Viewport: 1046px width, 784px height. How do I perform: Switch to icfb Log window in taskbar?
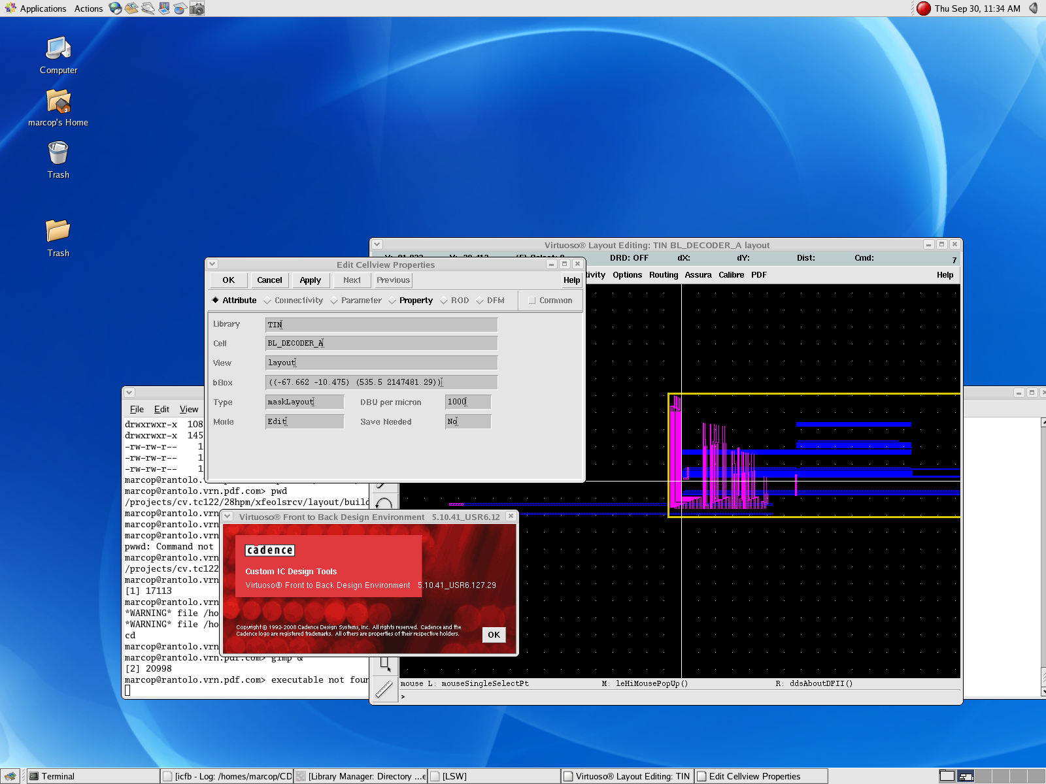227,776
